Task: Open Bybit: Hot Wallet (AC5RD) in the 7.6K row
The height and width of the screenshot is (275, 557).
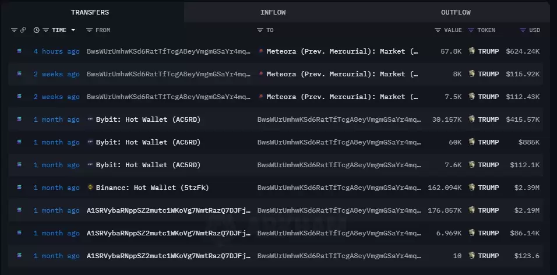Action: 148,165
